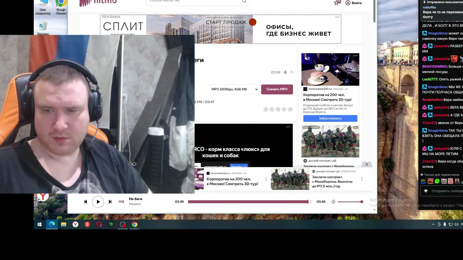Click username BRAVISSIMMO in chat

click(x=434, y=67)
